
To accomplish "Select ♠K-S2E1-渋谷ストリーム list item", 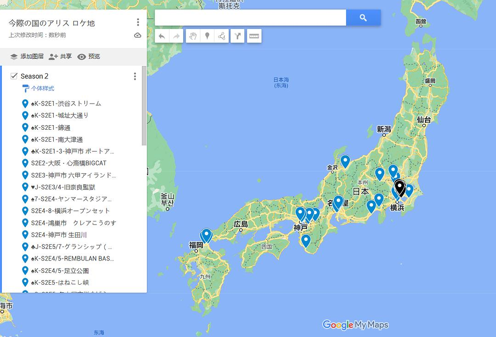I will 66,104.
